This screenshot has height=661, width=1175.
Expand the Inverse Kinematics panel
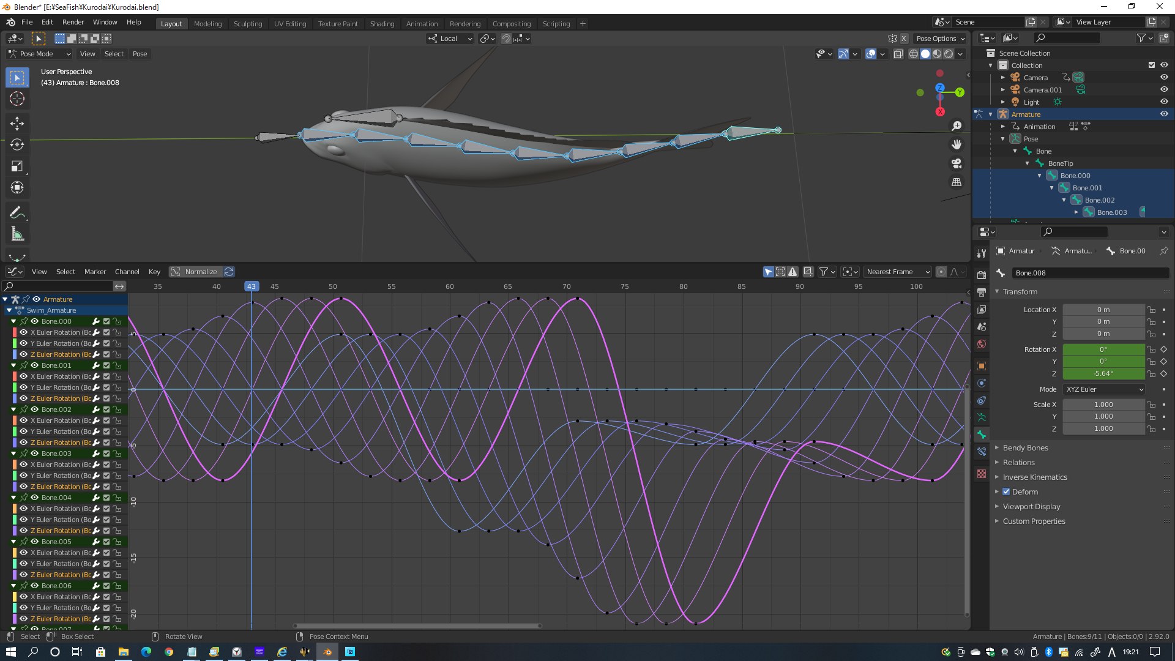pos(1035,477)
